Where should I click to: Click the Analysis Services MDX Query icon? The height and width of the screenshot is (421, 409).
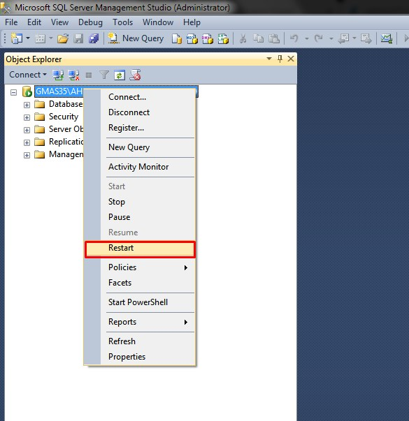click(192, 38)
